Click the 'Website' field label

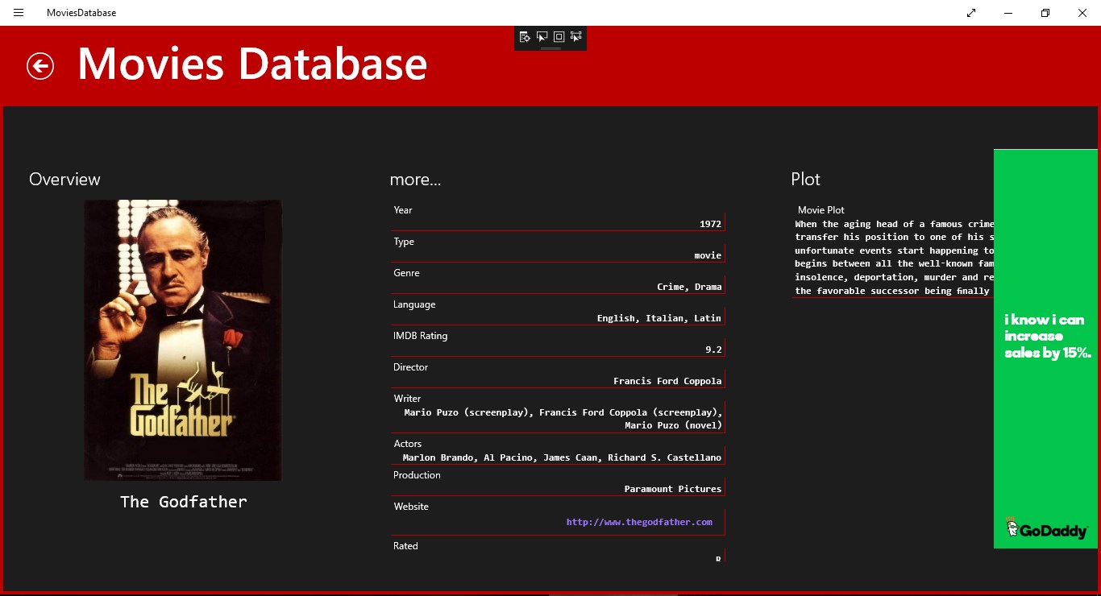tap(411, 507)
